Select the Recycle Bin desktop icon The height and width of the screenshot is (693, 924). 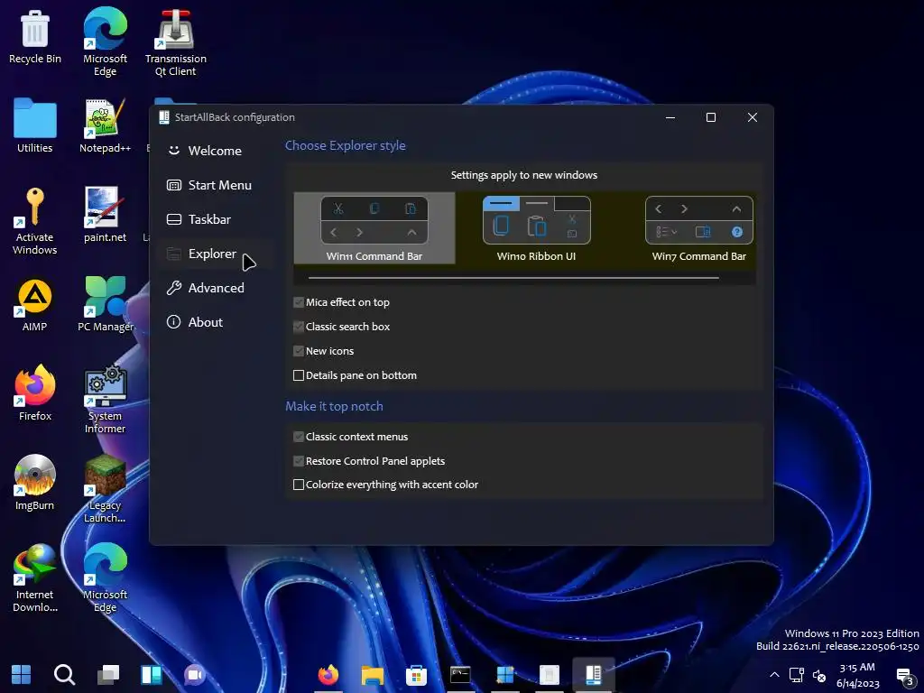35,38
